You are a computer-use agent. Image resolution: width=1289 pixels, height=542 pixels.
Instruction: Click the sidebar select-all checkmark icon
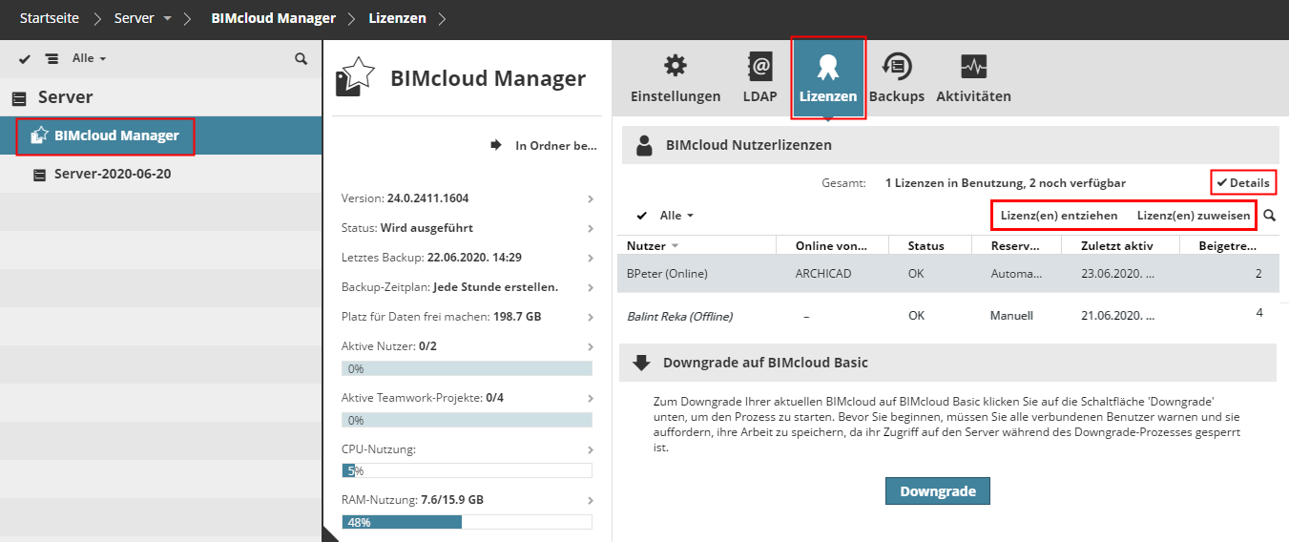[x=25, y=59]
